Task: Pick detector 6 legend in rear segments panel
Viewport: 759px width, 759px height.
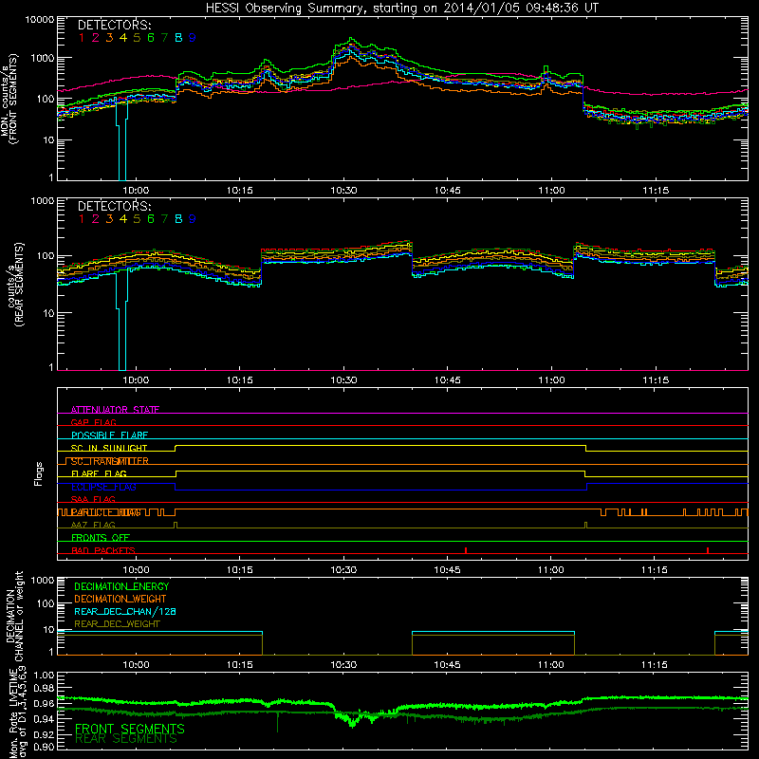Action: (x=151, y=219)
